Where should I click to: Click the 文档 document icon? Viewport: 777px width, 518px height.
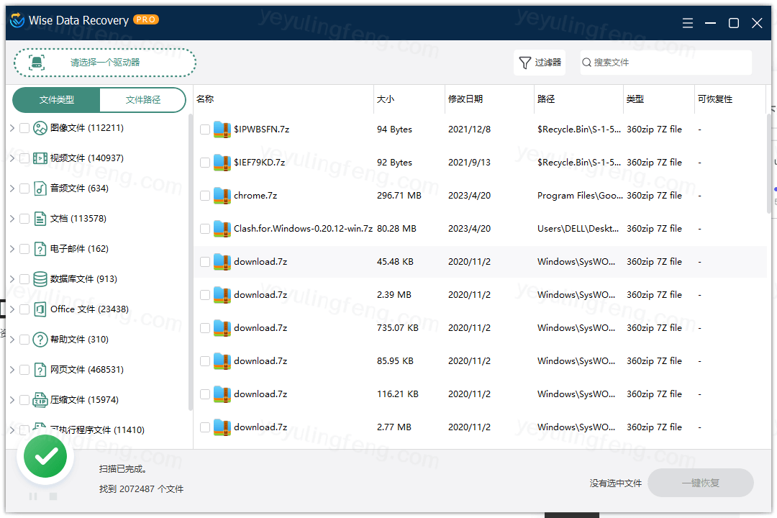(x=40, y=219)
